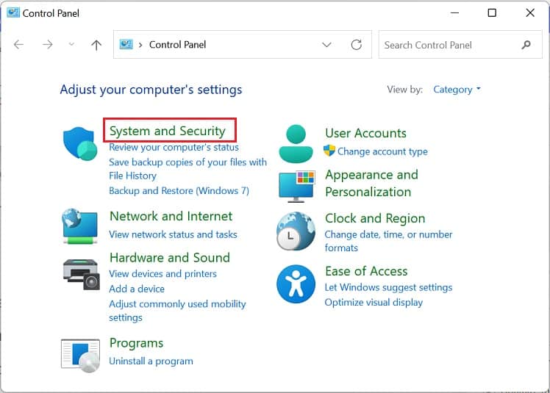The image size is (550, 393).
Task: Open Review your computer's status
Action: pos(174,147)
